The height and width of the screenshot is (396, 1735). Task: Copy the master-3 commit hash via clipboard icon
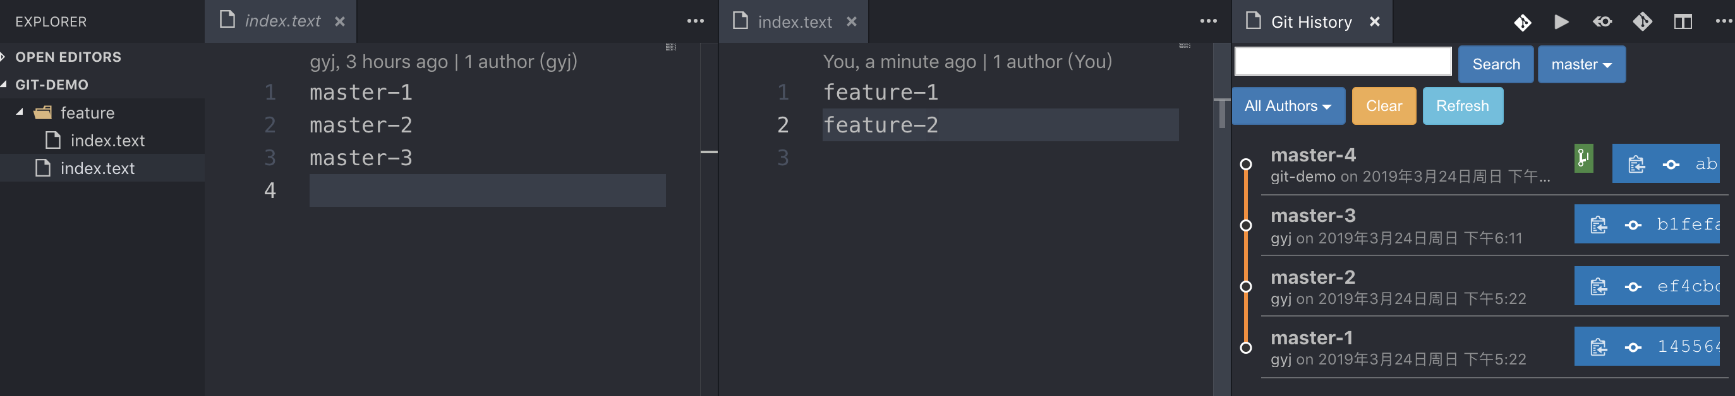1599,224
